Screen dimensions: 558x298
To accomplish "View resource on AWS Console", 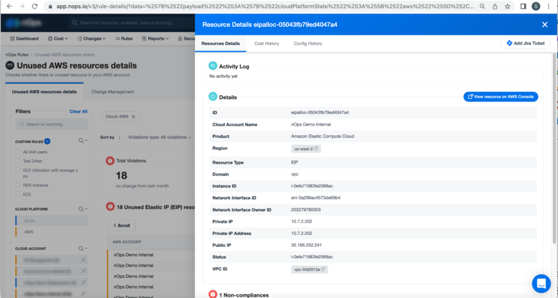I will click(501, 97).
